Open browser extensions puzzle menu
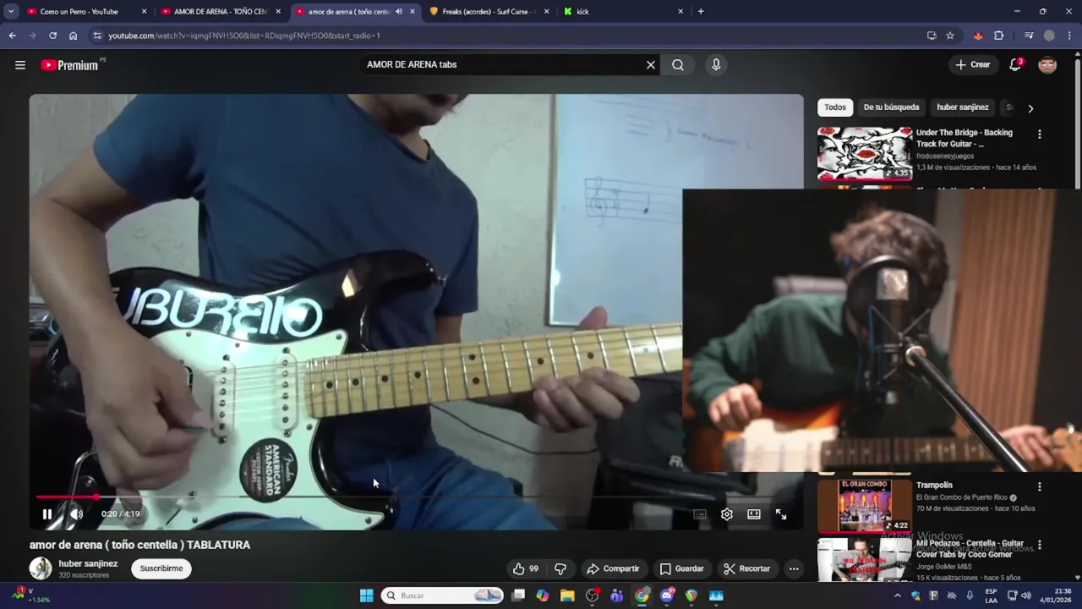Viewport: 1082px width, 609px height. point(999,36)
